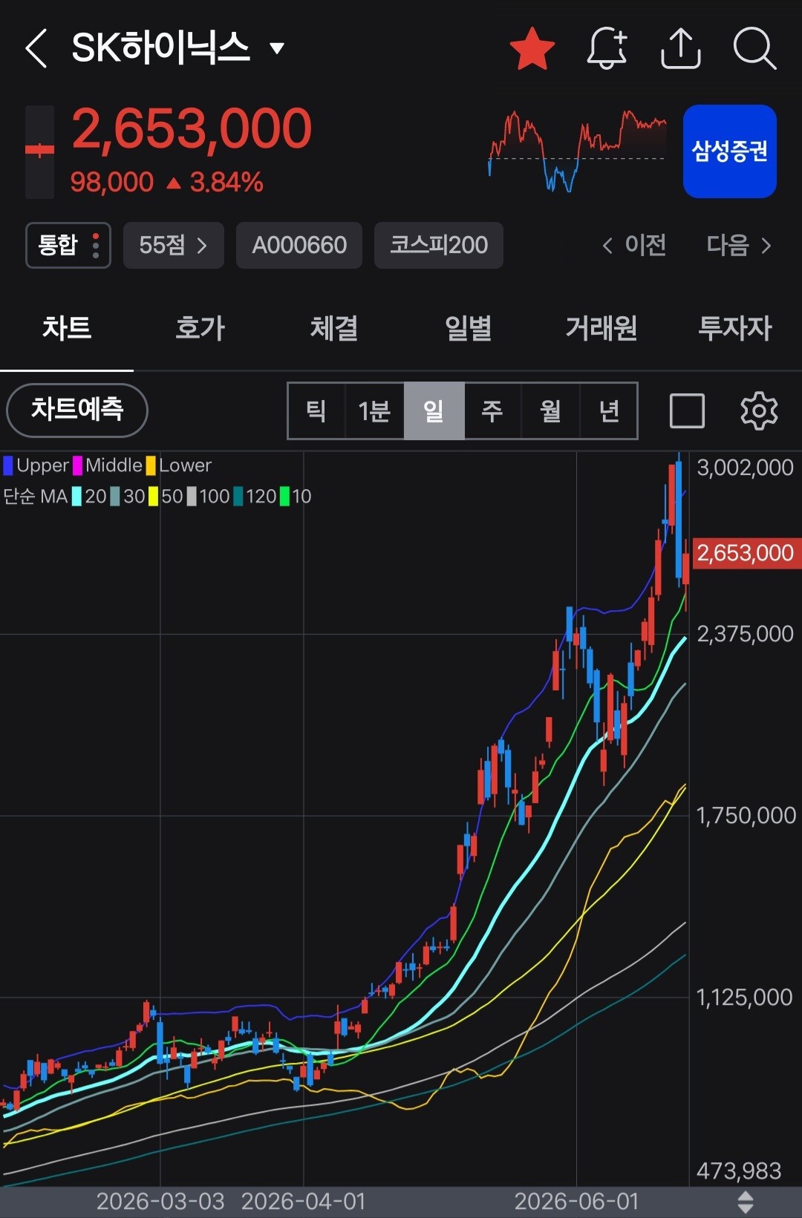The image size is (802, 1218).
Task: Tap the 차트예측 button
Action: click(77, 410)
